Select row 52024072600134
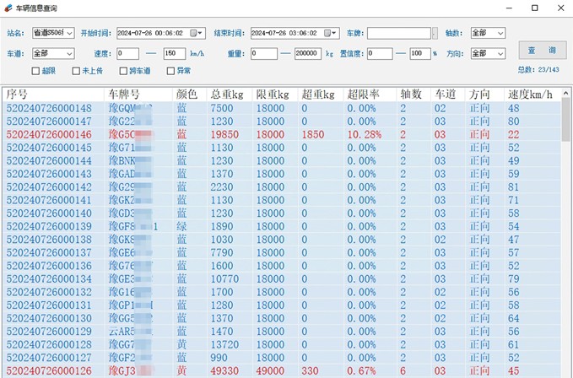 click(281, 279)
